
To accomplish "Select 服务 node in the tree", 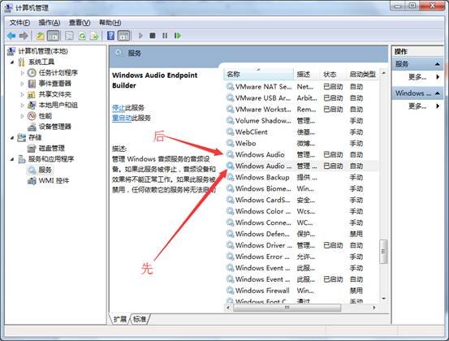I will coord(45,170).
